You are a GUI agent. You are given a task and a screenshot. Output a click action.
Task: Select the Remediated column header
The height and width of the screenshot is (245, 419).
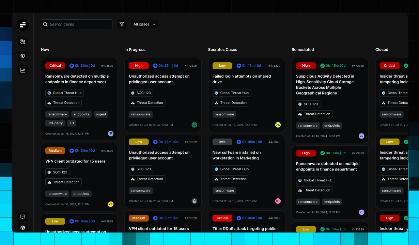[302, 50]
